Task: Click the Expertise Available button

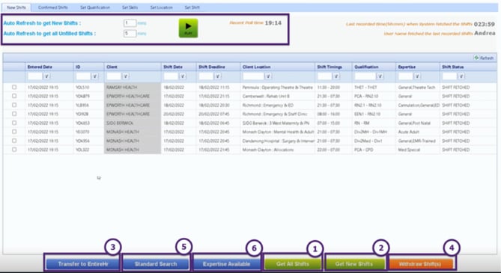Action: 226,264
